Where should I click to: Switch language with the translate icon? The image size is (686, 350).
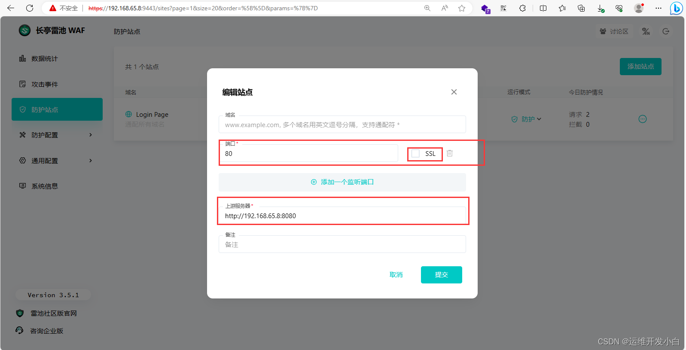[x=646, y=31]
